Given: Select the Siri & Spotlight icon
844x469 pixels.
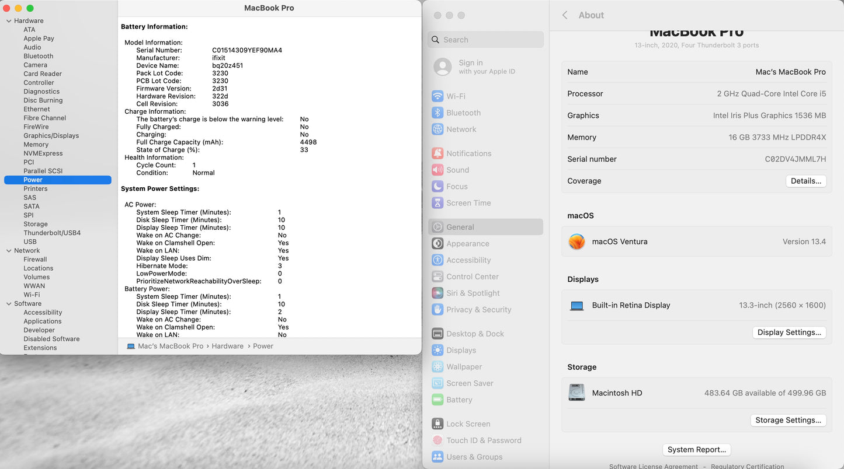Looking at the screenshot, I should (437, 293).
